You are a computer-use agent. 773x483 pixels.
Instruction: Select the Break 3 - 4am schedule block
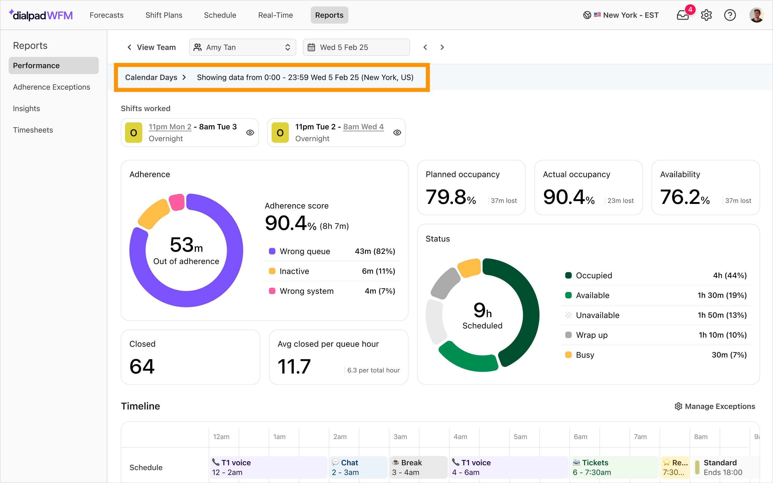[x=418, y=467]
